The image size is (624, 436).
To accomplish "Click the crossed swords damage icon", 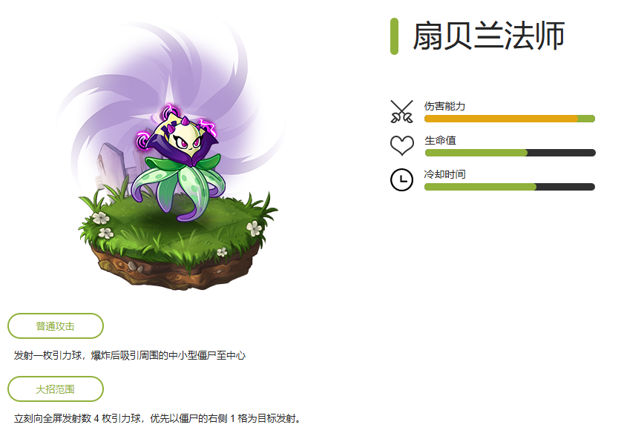I will click(x=401, y=111).
